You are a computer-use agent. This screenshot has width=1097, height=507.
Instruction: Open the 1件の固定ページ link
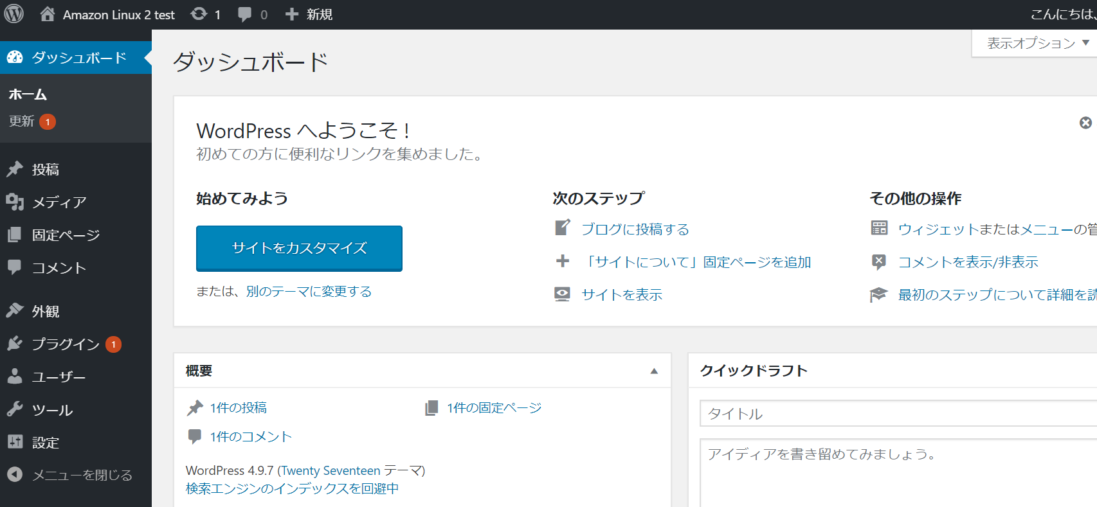point(494,407)
